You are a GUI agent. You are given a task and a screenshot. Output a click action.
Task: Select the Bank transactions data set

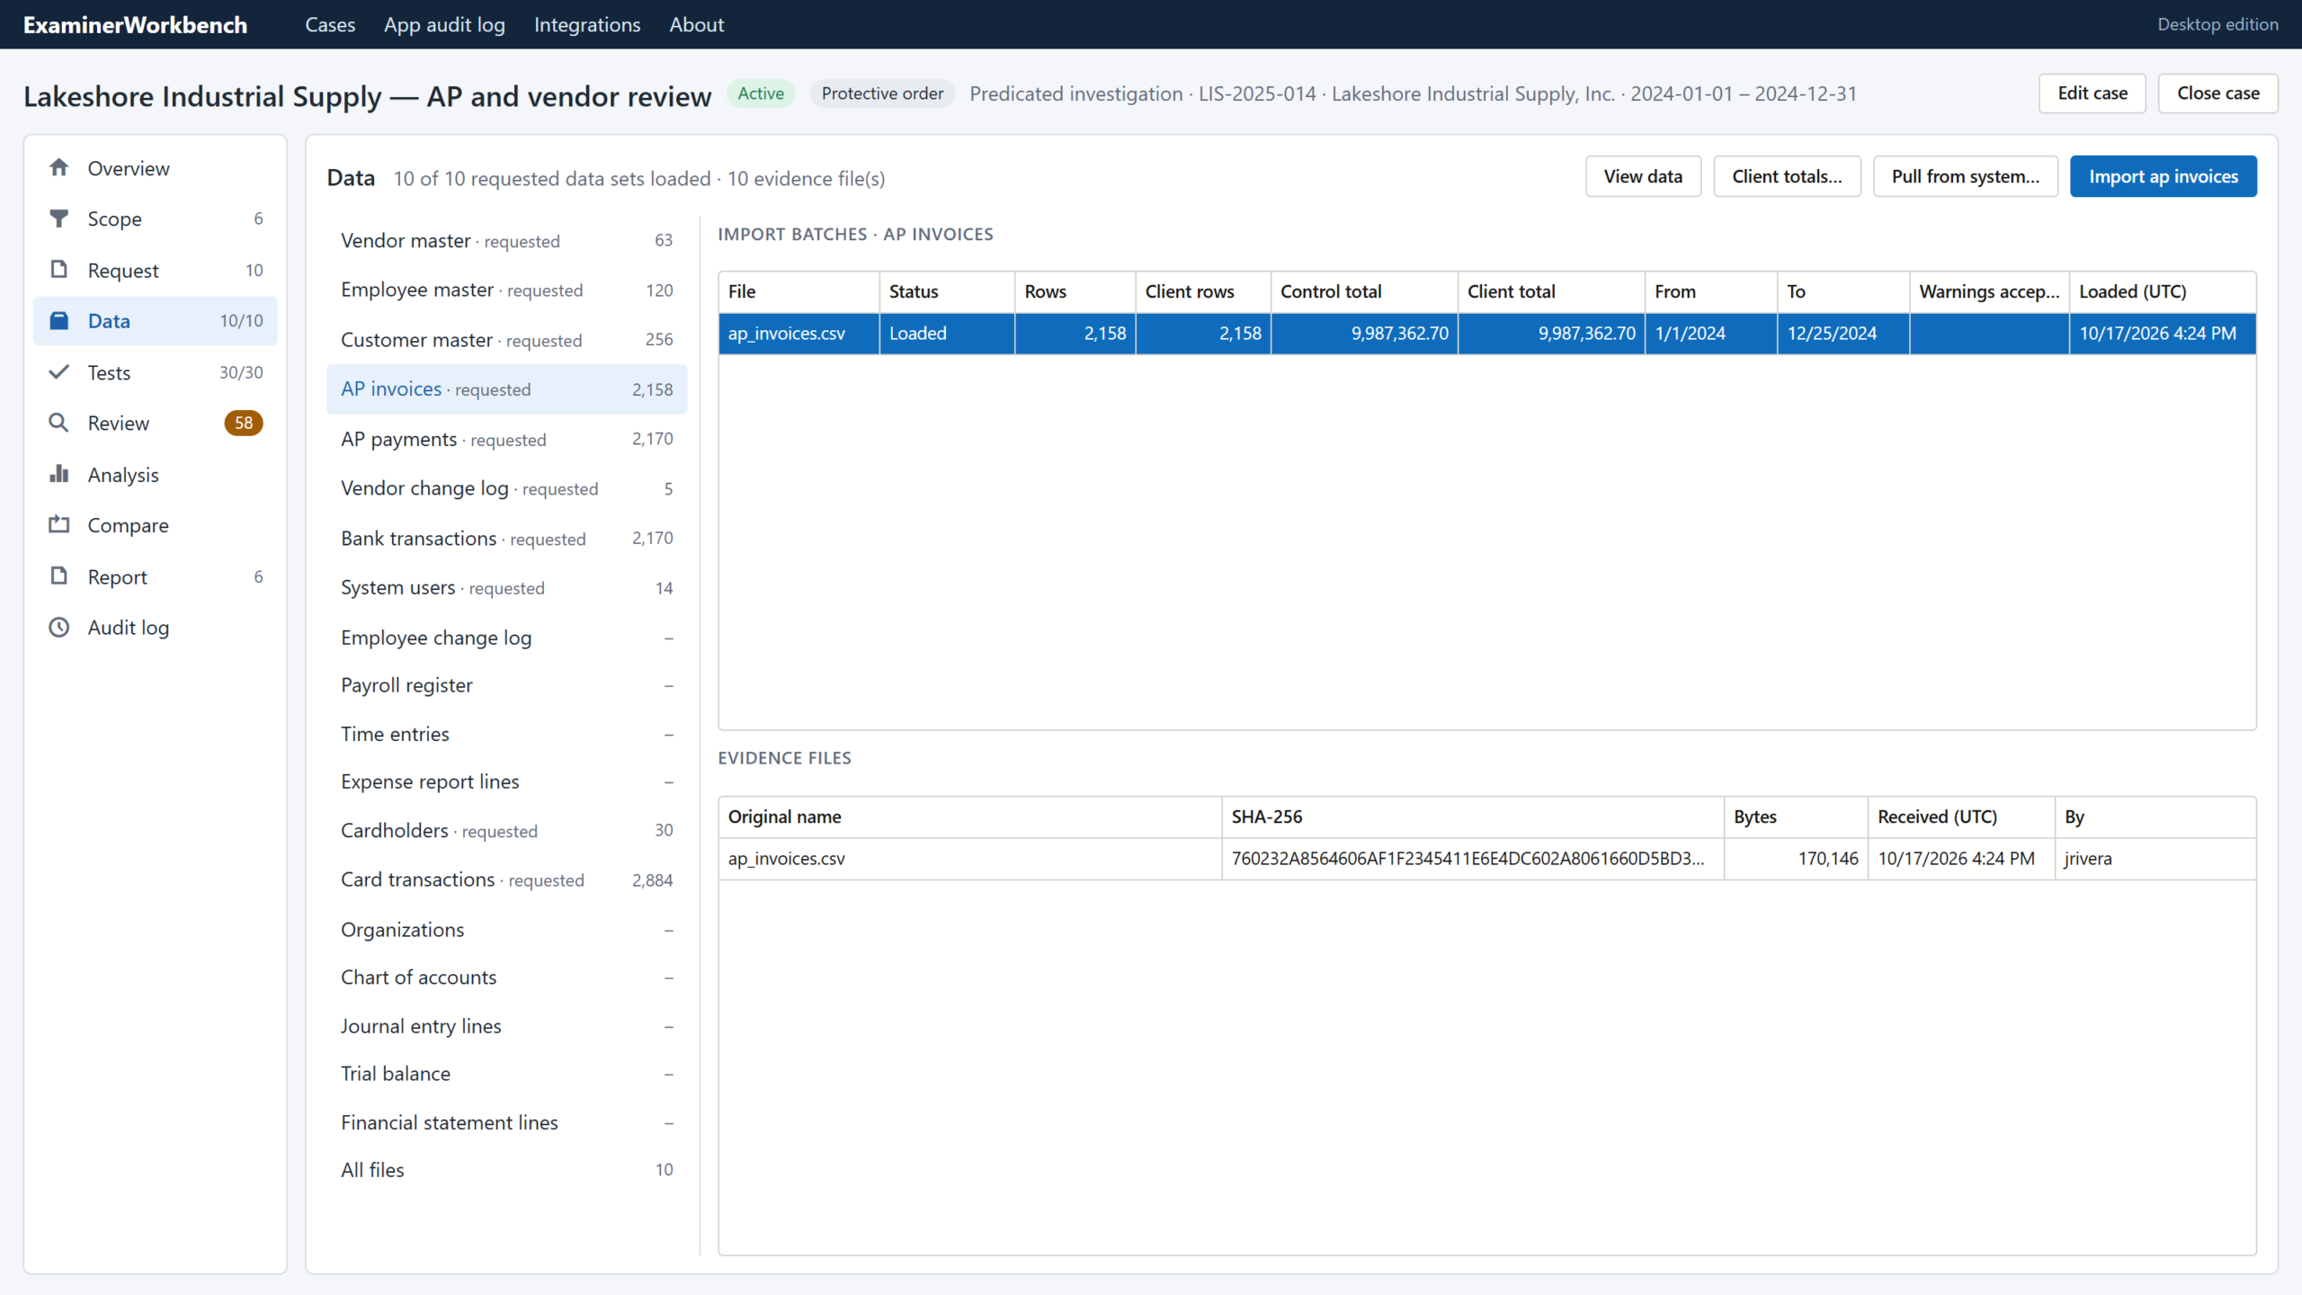click(x=507, y=539)
